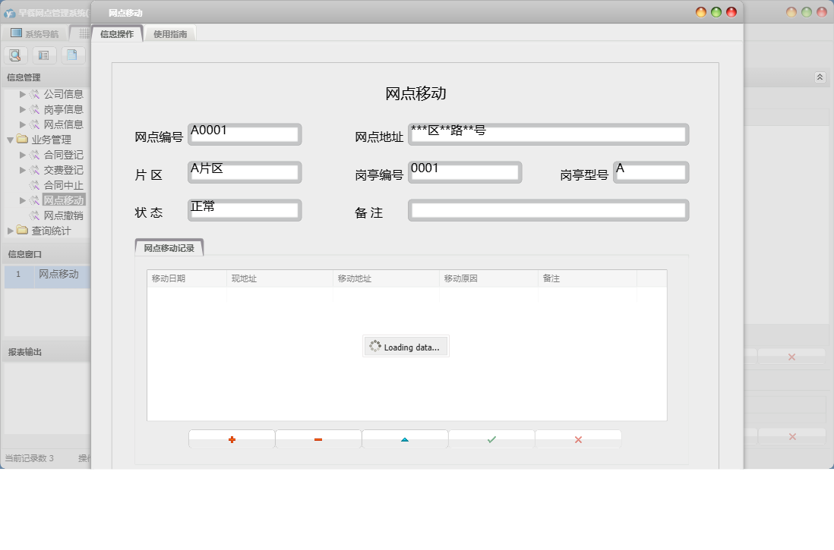Click inside the 备注 input field

[548, 210]
